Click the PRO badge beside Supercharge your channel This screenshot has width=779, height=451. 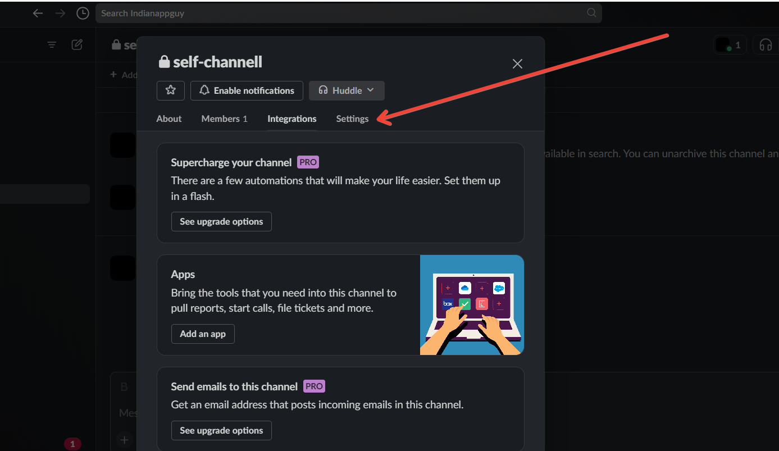click(308, 162)
